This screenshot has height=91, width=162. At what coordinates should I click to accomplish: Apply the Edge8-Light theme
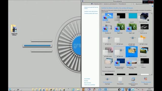click(x=132, y=29)
